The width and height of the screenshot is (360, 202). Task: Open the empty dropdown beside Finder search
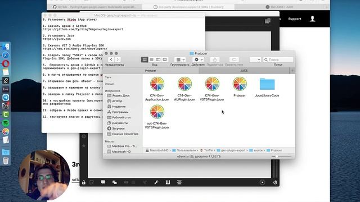(x=255, y=59)
